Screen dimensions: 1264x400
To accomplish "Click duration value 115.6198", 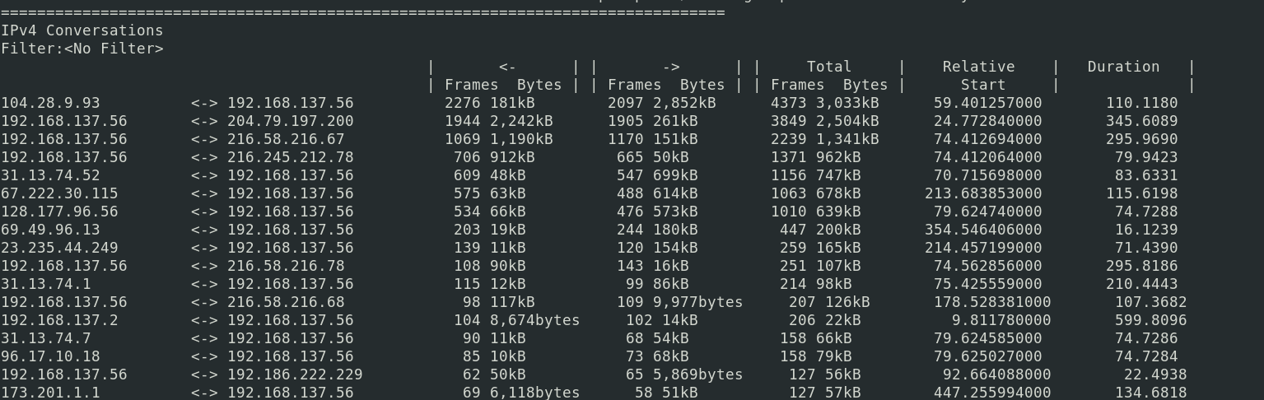I will (x=1141, y=193).
